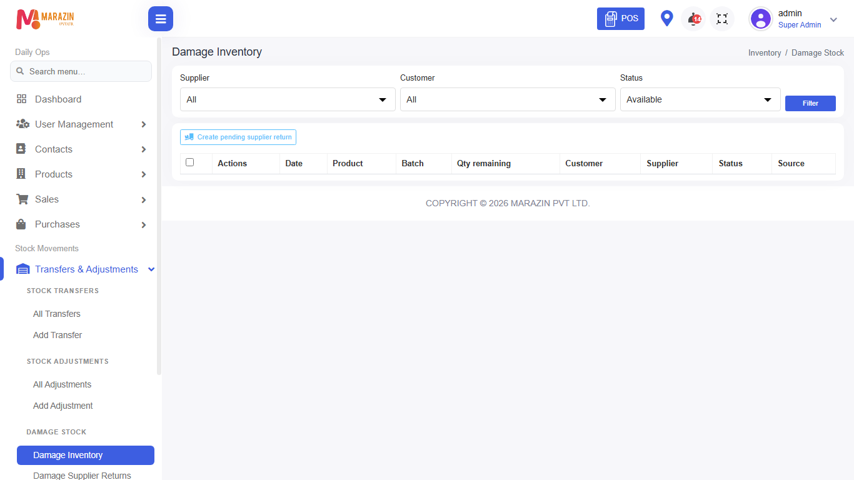Follow the Inventory breadcrumb link
This screenshot has width=854, height=480.
tap(765, 53)
